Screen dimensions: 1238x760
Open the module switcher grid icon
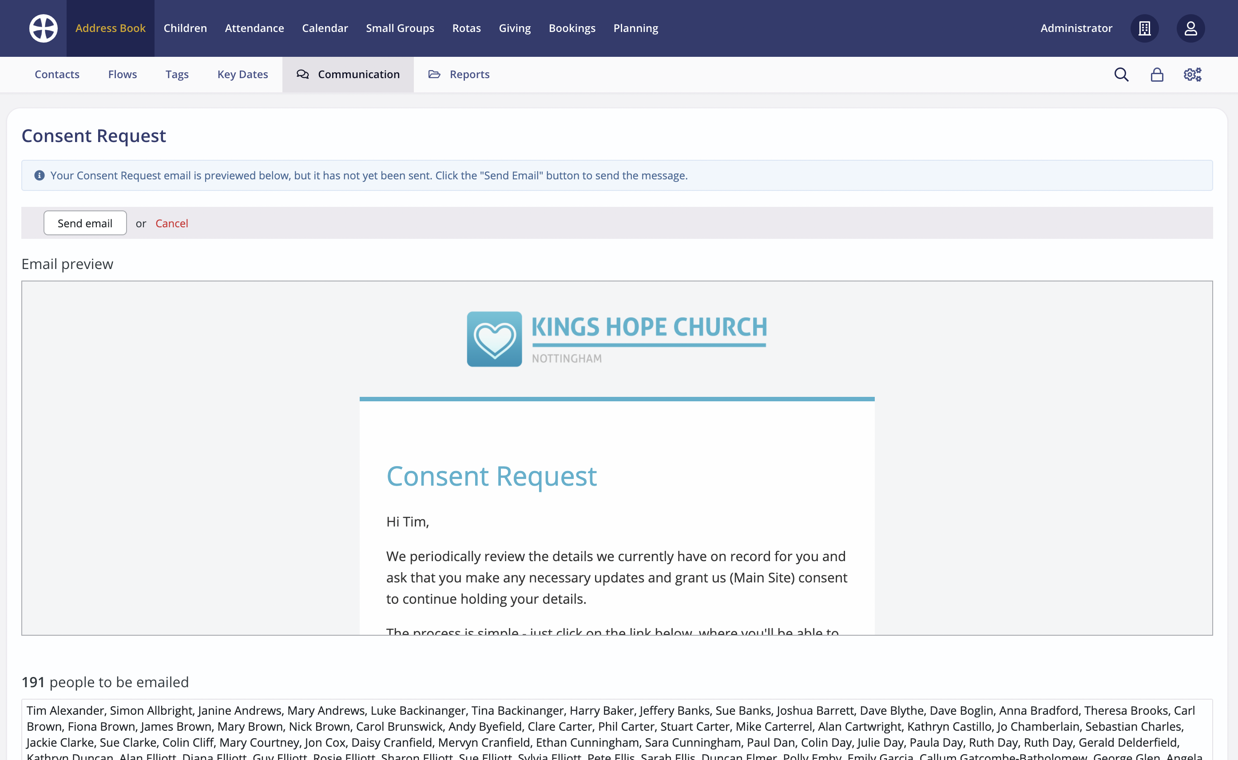tap(1144, 28)
